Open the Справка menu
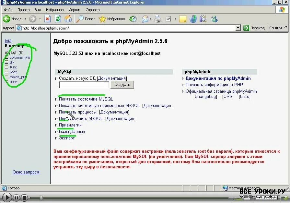The width and height of the screenshot is (290, 203). pos(93,10)
